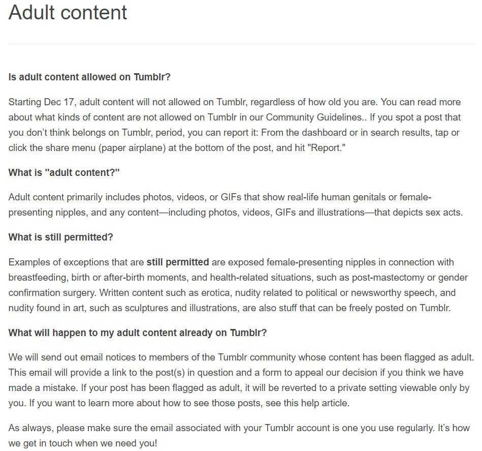
Task: Click the horizontal divider below the title
Action: pos(242,44)
